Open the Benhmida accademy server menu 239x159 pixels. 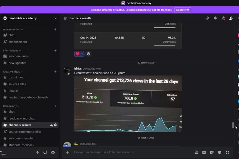(x=30, y=18)
